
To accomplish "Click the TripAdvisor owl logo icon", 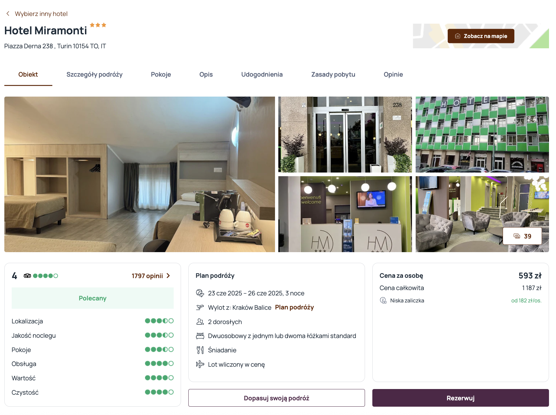I will 27,276.
